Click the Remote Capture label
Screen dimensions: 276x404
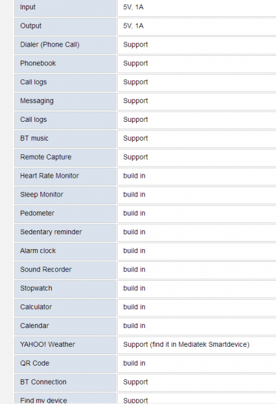tap(46, 157)
